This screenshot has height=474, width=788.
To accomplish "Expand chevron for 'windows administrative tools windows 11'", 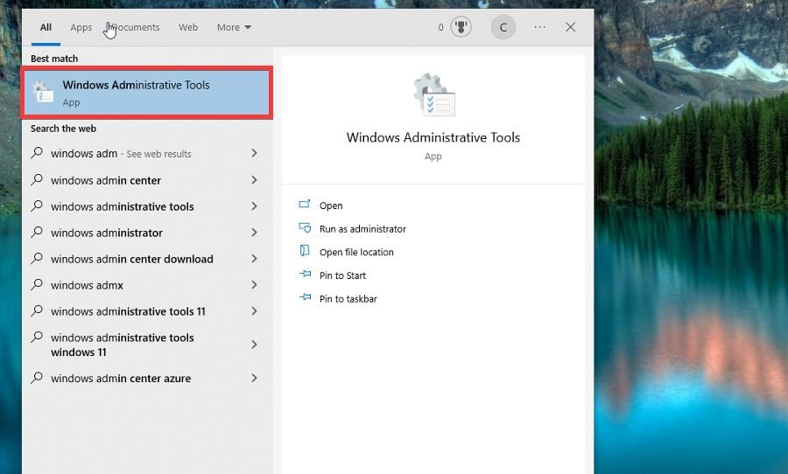I will [254, 345].
